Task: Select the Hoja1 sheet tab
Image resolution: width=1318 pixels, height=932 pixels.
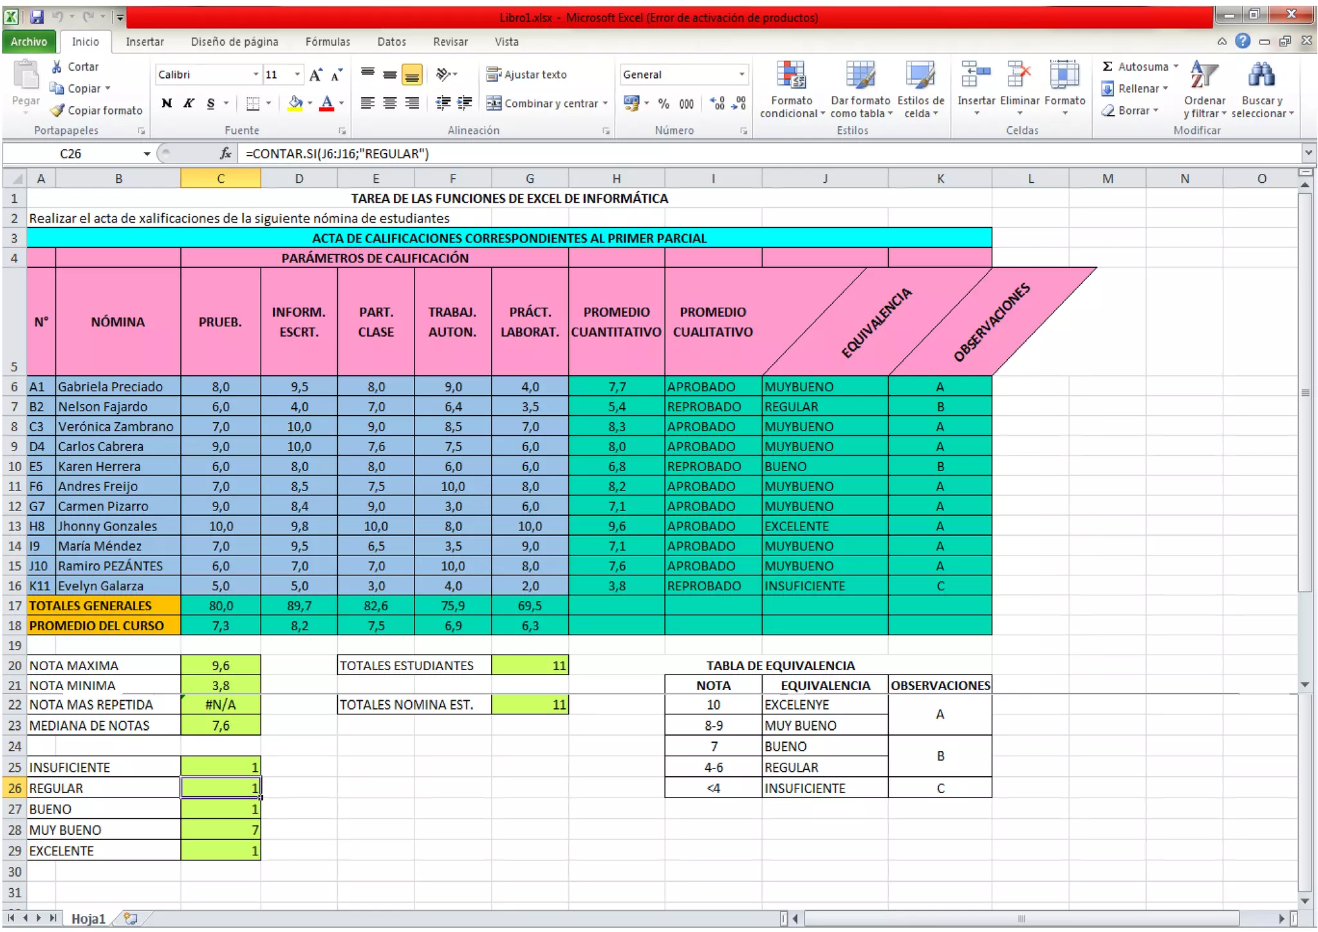Action: (88, 918)
